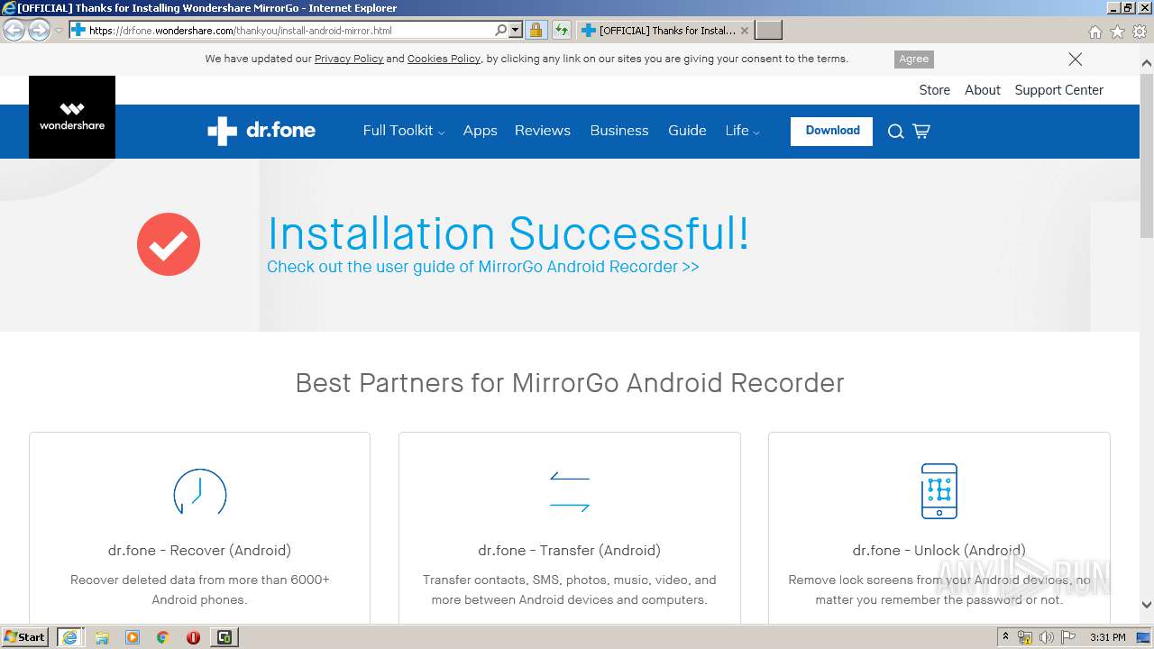Image resolution: width=1154 pixels, height=649 pixels.
Task: Open the recent pages dropdown arrow
Action: click(x=59, y=31)
